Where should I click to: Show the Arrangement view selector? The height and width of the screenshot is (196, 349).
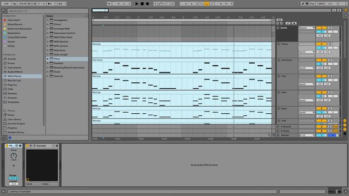click(346, 10)
